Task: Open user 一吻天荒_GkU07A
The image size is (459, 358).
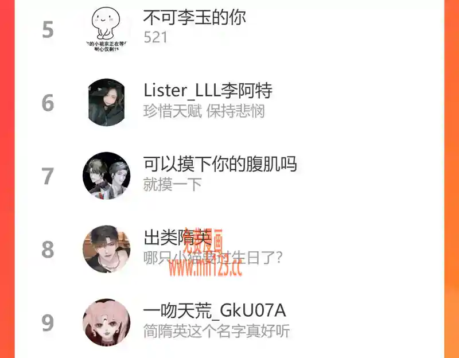Action: pos(215,310)
